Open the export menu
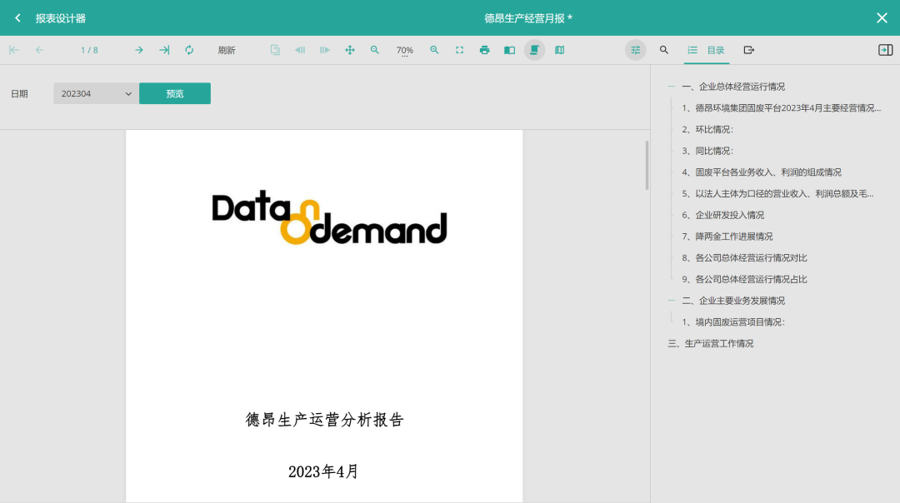 click(749, 51)
